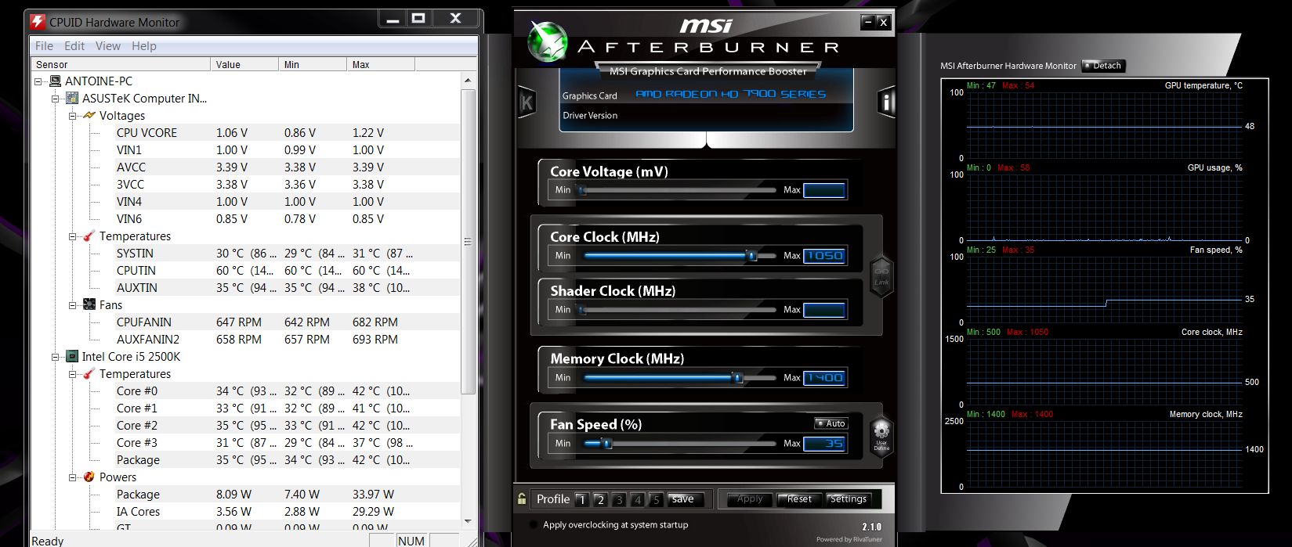Open the File menu in Hardware Monitor

click(x=45, y=46)
